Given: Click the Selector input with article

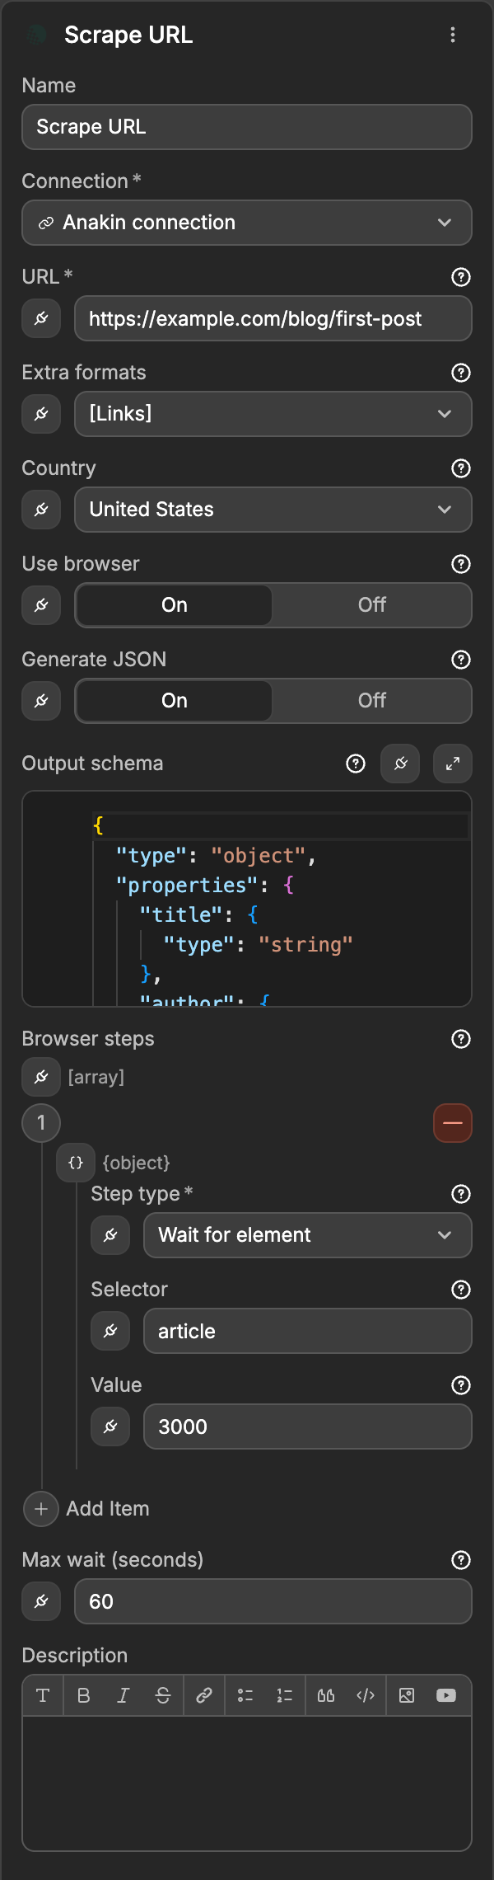Looking at the screenshot, I should [308, 1331].
